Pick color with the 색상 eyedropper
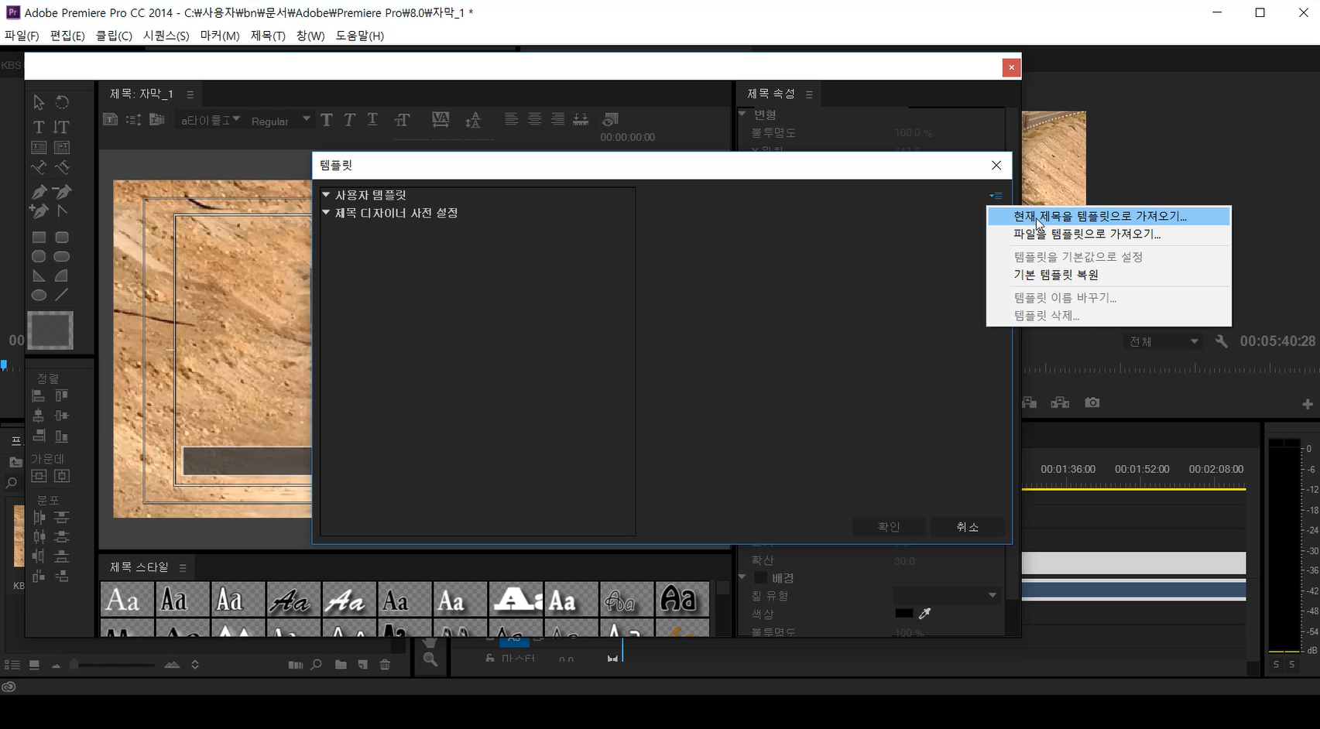This screenshot has height=729, width=1320. pyautogui.click(x=924, y=613)
